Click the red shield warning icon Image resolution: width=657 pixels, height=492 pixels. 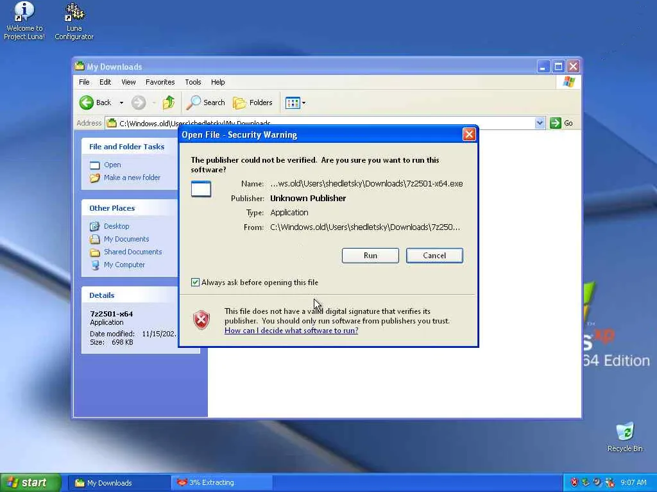click(x=201, y=320)
